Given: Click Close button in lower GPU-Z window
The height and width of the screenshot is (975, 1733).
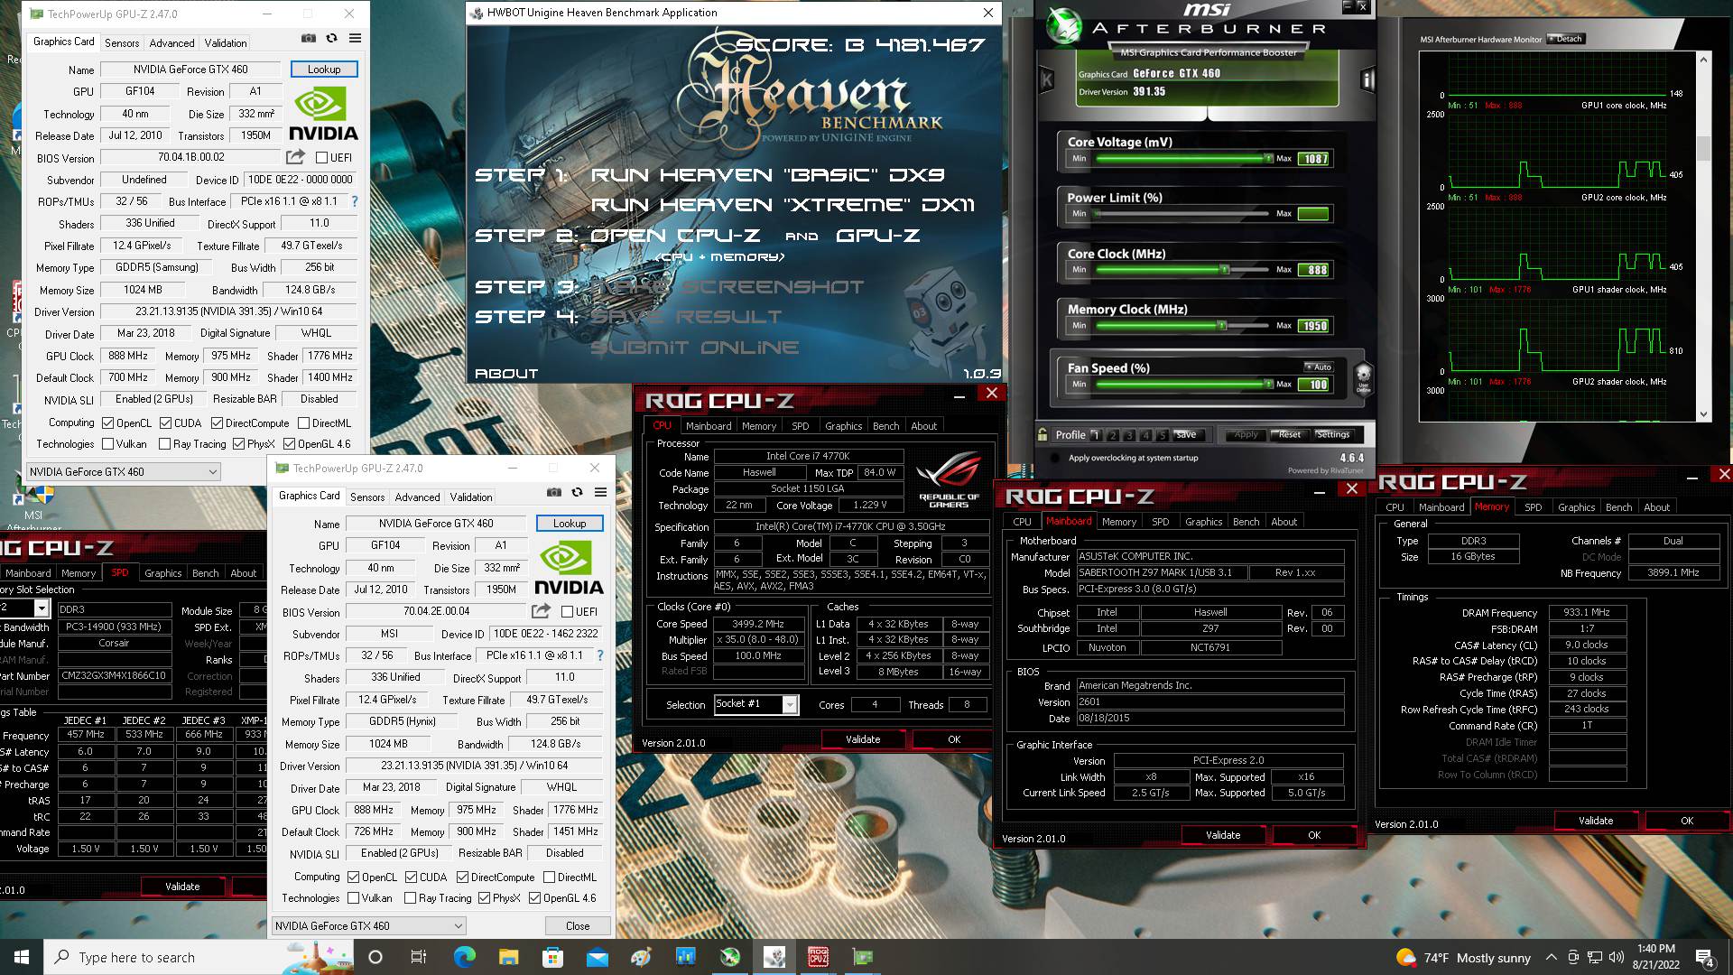Looking at the screenshot, I should (x=578, y=925).
